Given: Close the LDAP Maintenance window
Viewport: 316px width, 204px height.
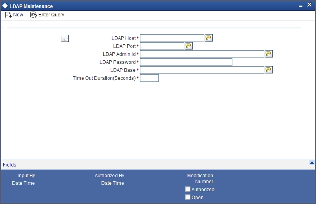Looking at the screenshot, I should (309, 5).
